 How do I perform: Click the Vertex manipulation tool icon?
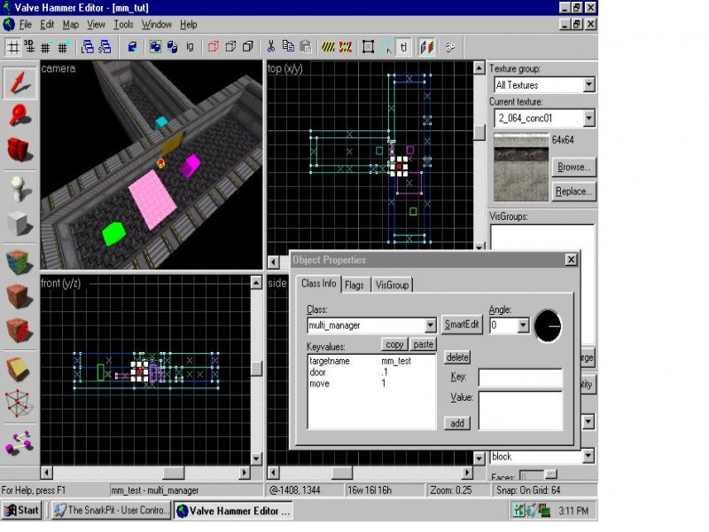coord(19,403)
